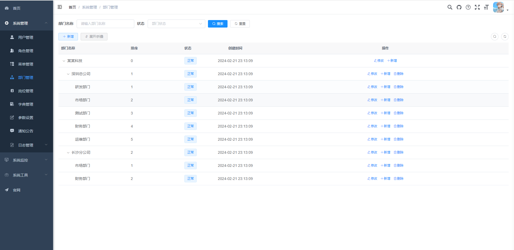The height and width of the screenshot is (250, 514).
Task: Click 修改 for 某某科技
Action: pyautogui.click(x=379, y=61)
